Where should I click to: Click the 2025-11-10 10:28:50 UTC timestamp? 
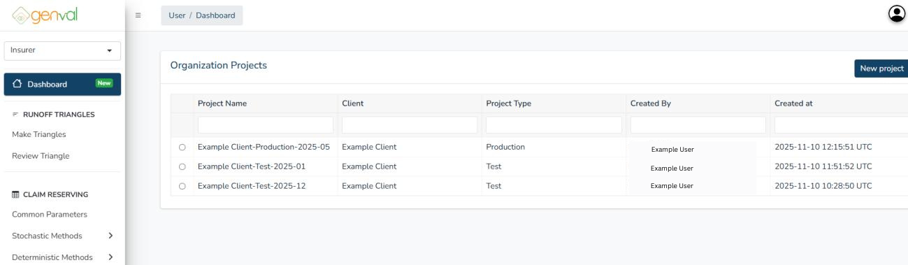823,186
